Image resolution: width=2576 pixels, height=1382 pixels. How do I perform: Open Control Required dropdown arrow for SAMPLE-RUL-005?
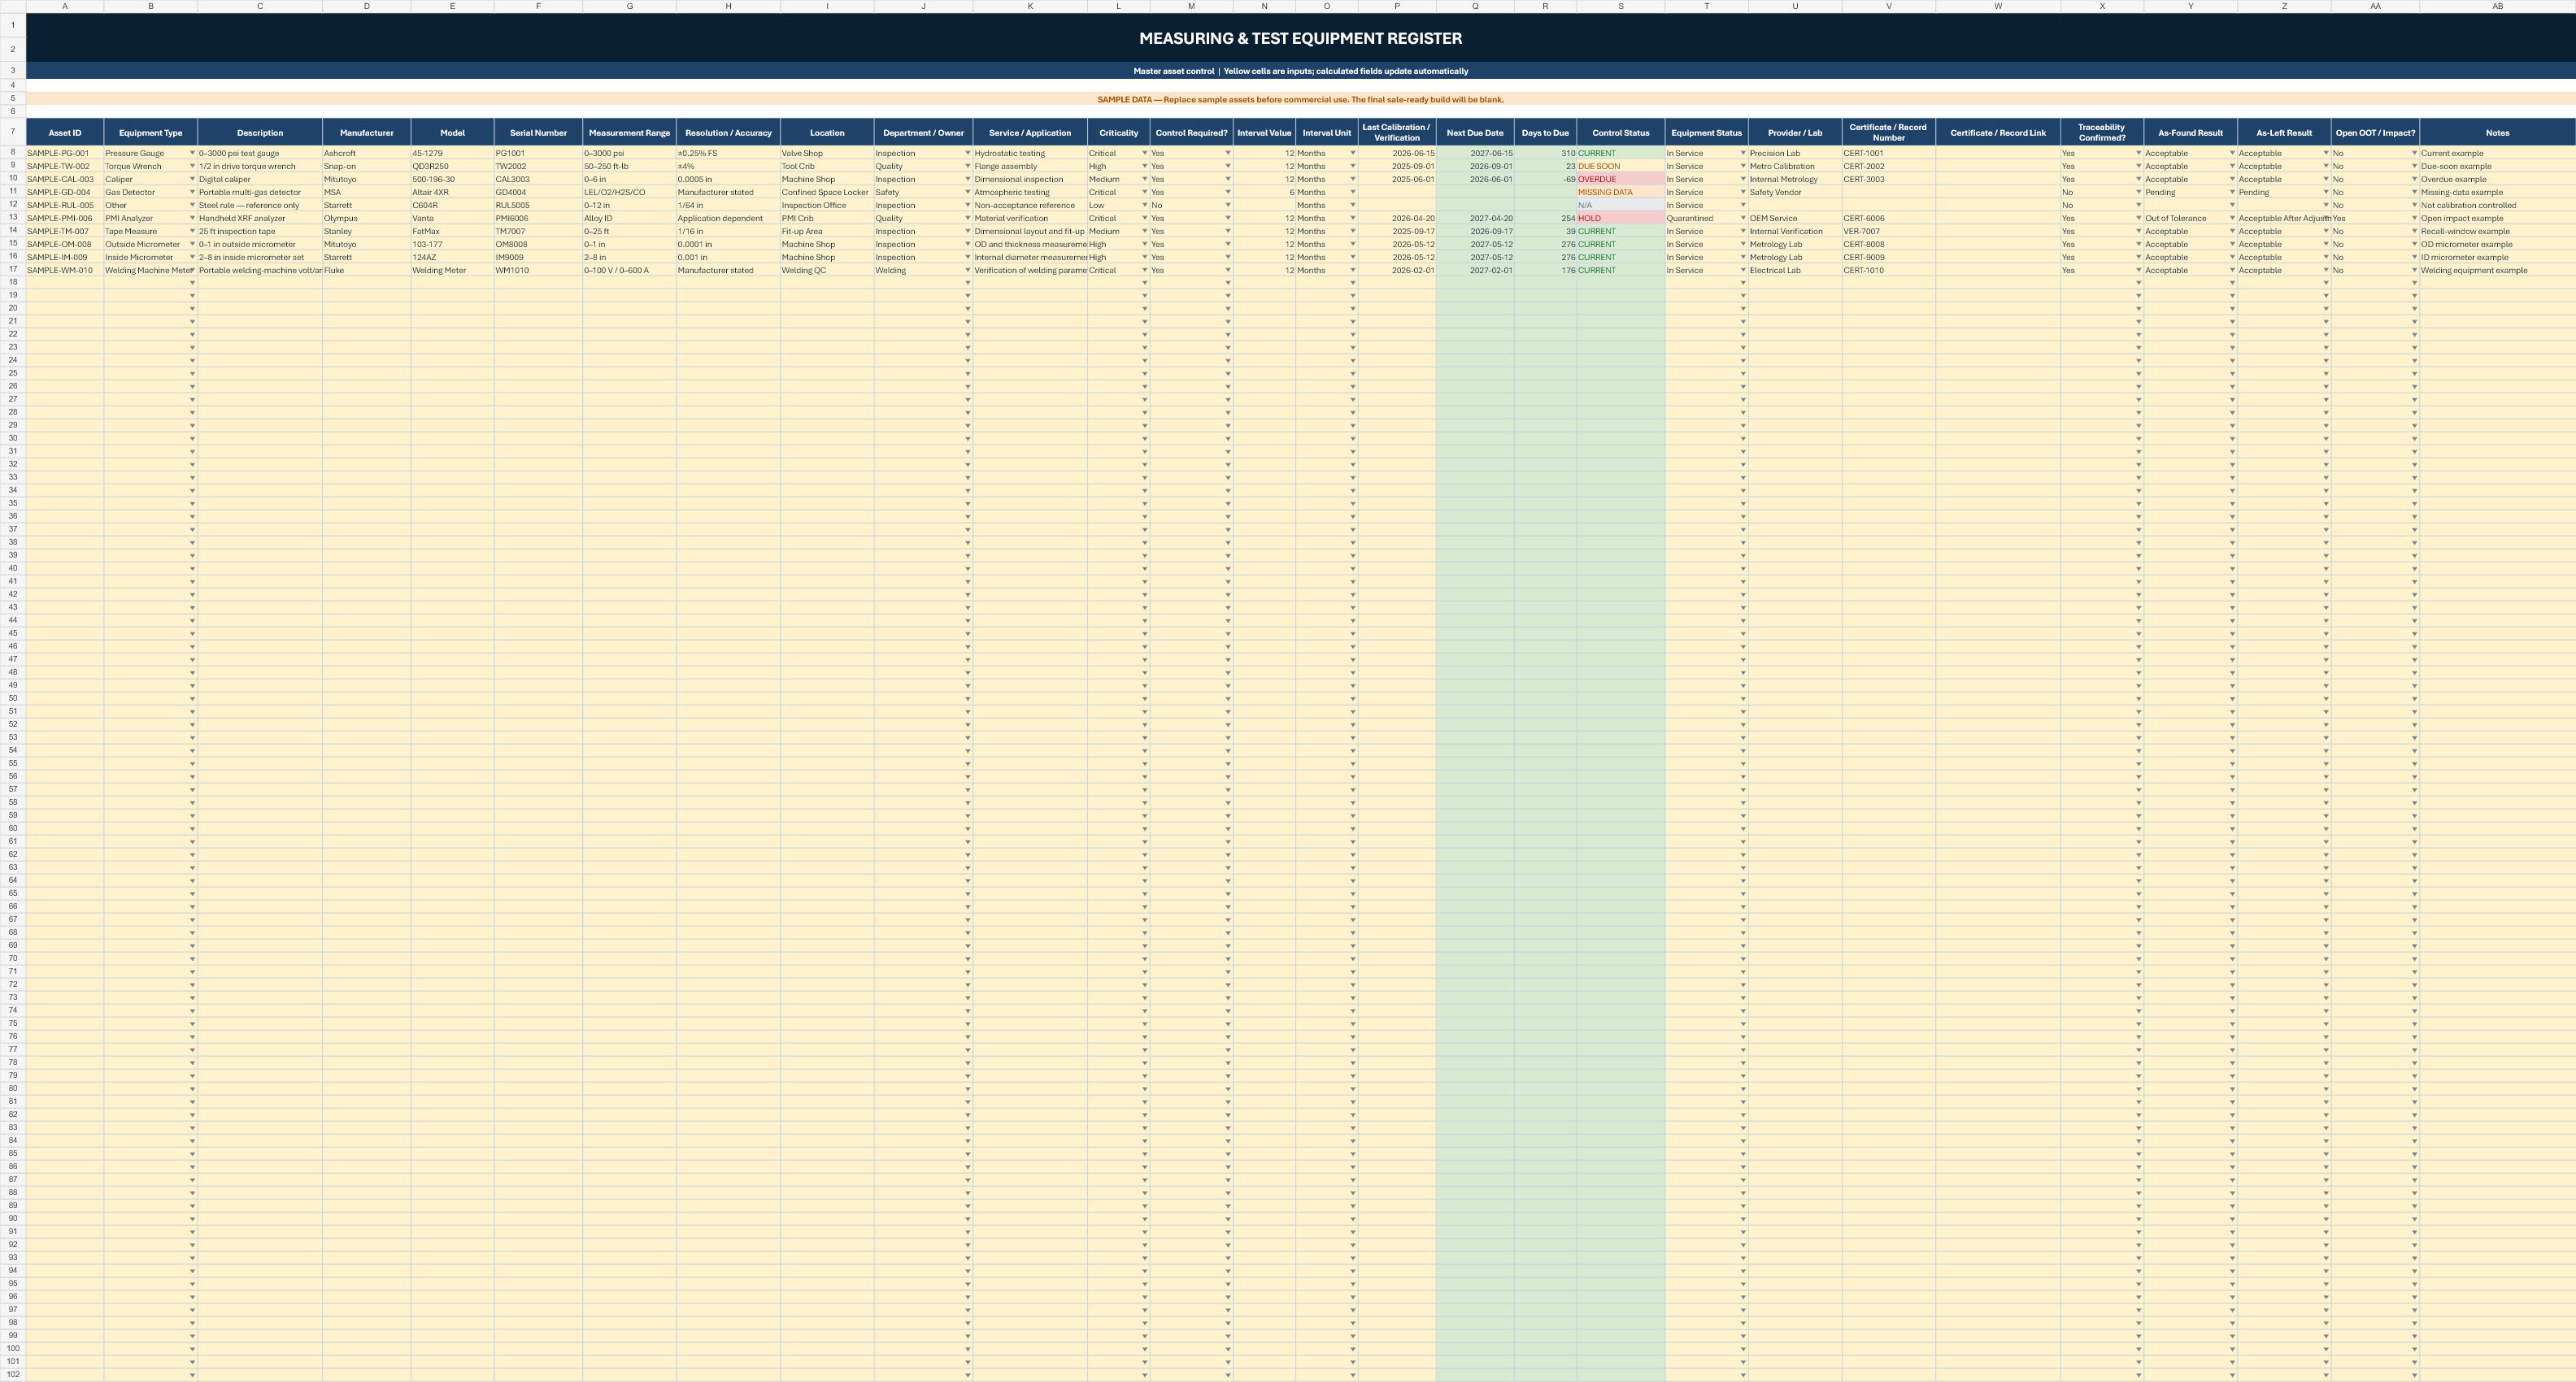pyautogui.click(x=1227, y=206)
